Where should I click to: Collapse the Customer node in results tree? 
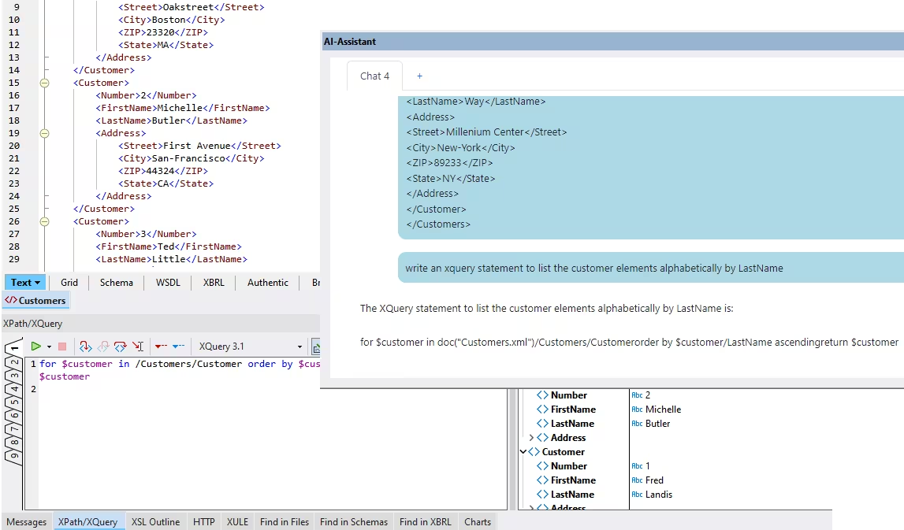point(523,452)
